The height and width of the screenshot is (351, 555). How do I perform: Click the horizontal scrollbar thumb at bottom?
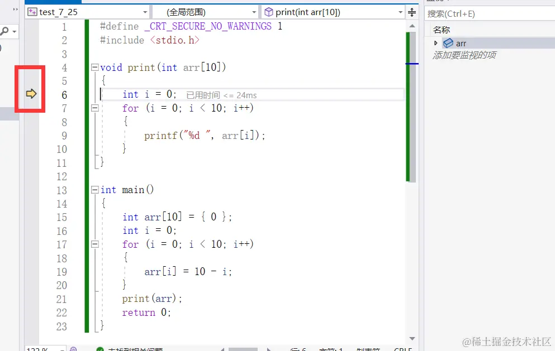coord(243,349)
